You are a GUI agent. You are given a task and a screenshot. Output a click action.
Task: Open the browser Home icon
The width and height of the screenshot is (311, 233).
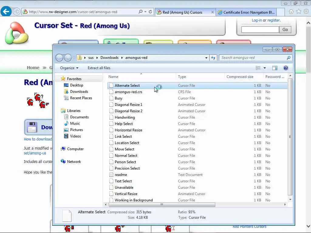[x=291, y=12]
